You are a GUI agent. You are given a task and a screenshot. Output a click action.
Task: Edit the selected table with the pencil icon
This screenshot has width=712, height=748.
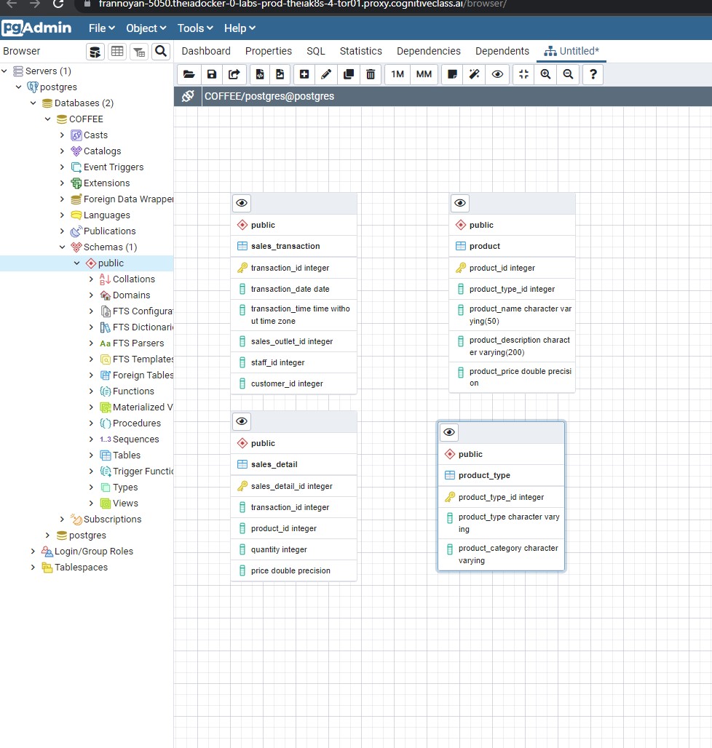click(326, 74)
